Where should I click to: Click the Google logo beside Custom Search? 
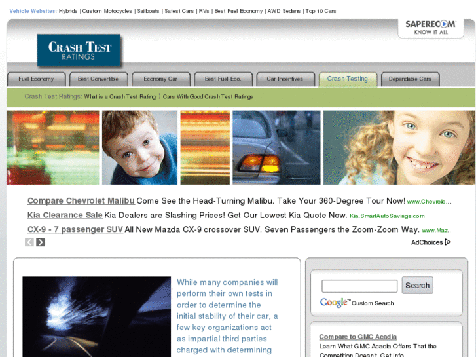point(333,303)
